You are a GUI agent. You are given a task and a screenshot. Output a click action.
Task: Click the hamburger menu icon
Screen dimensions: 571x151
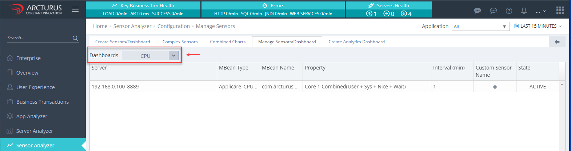pyautogui.click(x=75, y=9)
